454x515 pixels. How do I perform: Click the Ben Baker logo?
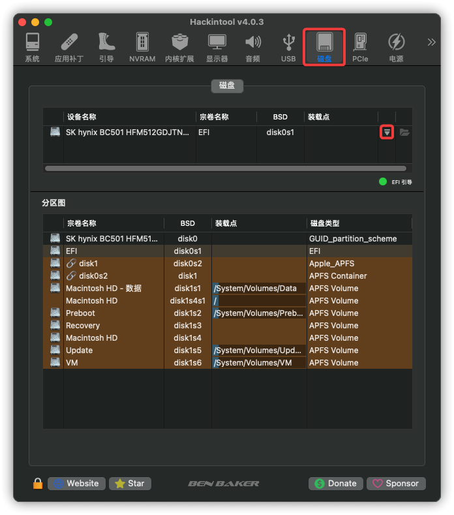click(224, 484)
